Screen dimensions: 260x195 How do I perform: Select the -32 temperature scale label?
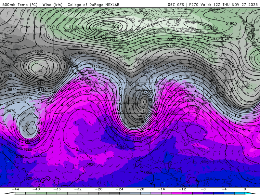click(x=78, y=189)
